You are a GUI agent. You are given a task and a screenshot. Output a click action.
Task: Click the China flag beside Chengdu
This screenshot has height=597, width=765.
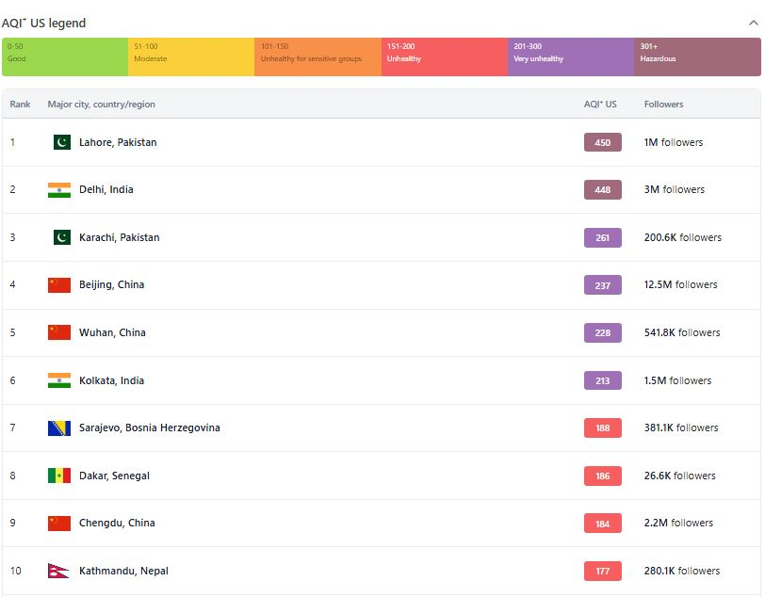[59, 524]
